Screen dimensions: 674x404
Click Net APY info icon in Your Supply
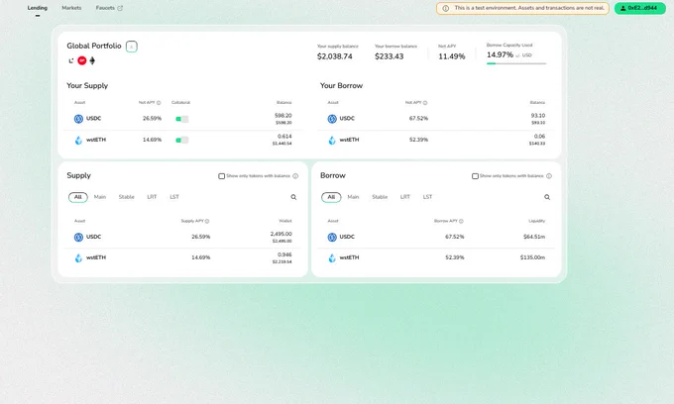click(159, 103)
